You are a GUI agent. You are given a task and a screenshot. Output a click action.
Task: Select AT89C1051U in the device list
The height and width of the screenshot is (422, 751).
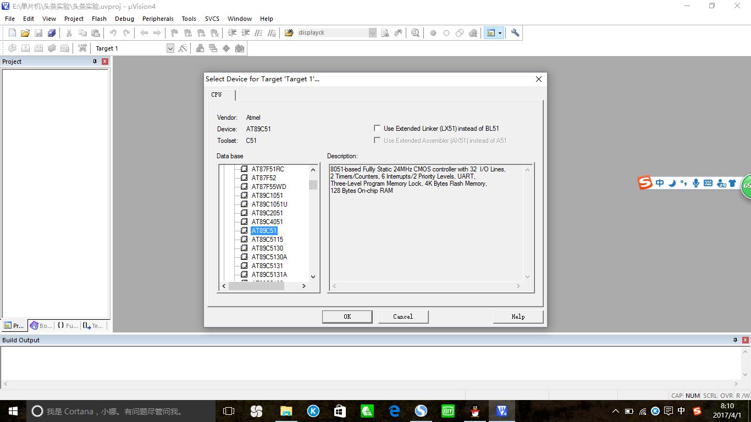(x=269, y=204)
